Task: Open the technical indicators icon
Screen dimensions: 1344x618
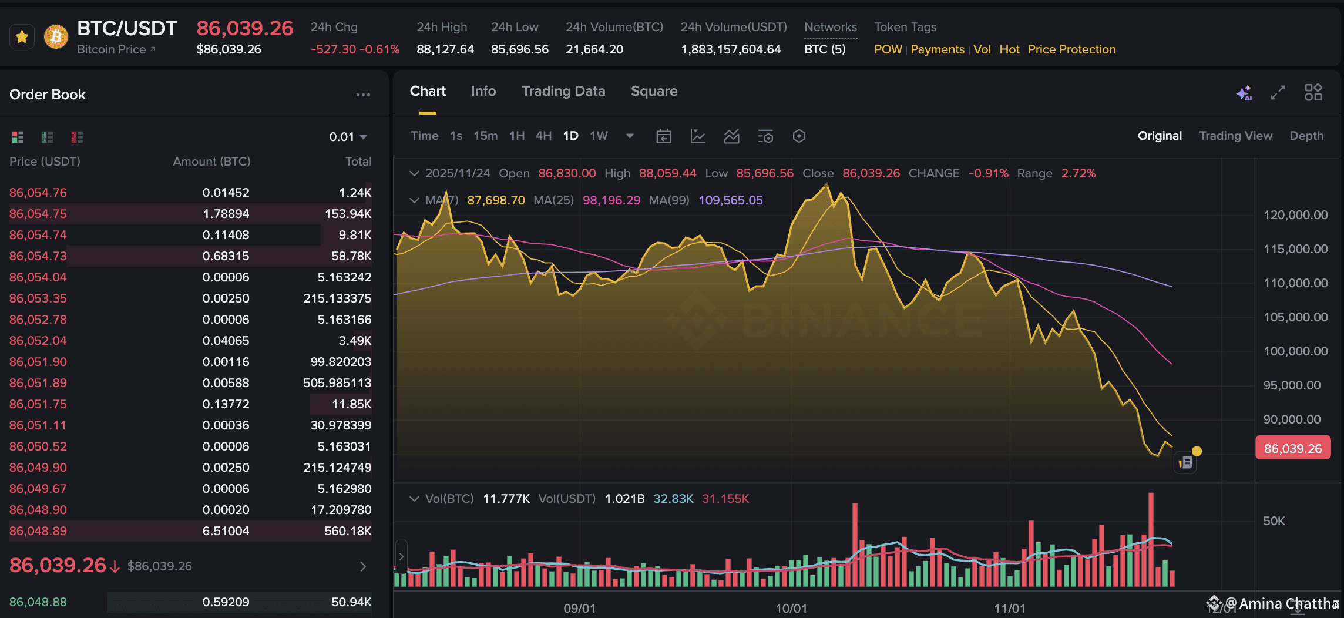Action: pos(731,136)
